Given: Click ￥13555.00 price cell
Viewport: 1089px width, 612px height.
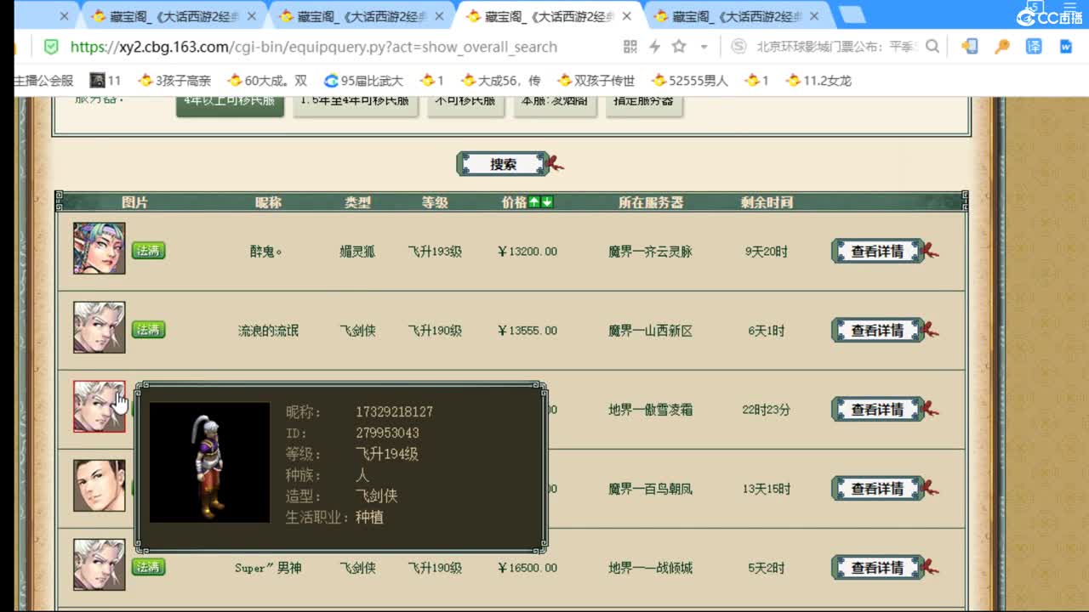Looking at the screenshot, I should tap(527, 331).
